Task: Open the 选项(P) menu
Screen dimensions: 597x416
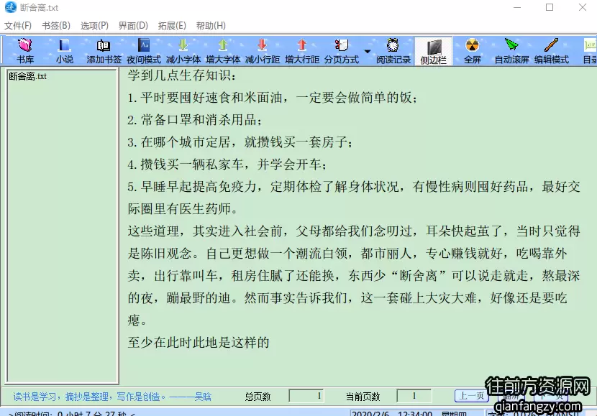Action: (94, 25)
